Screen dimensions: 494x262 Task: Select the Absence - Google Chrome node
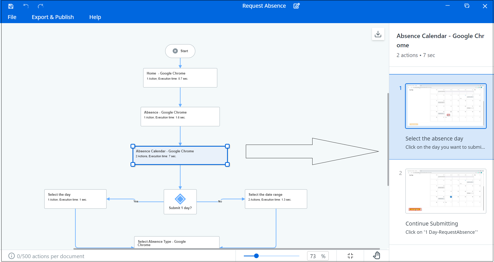[180, 117]
